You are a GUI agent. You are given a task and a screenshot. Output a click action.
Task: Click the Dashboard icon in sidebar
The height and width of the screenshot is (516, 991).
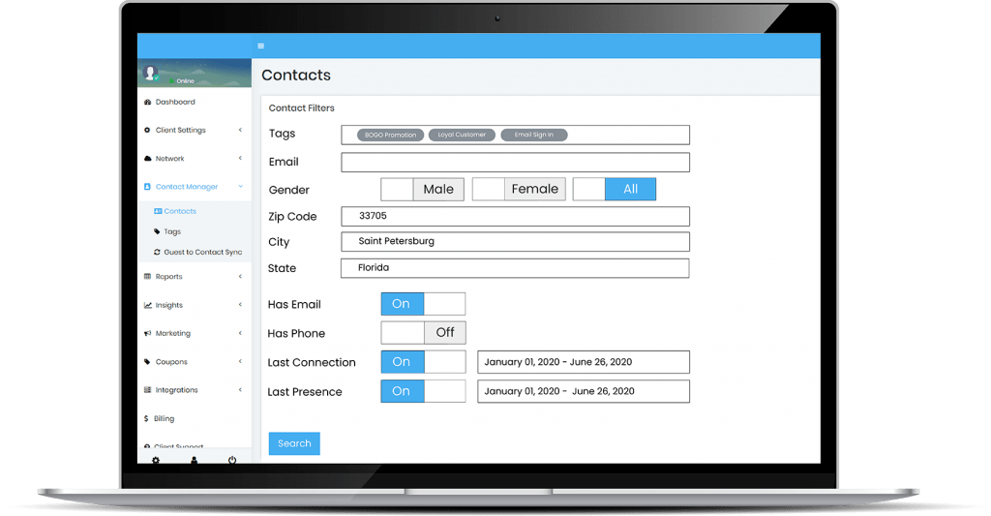[x=147, y=102]
